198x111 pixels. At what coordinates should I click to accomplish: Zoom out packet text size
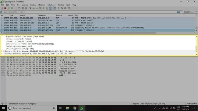[62, 8]
